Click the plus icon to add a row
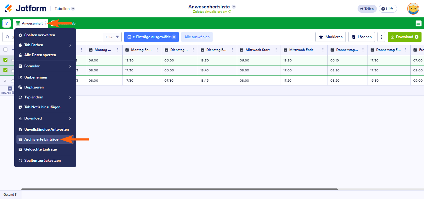 (x=10, y=88)
